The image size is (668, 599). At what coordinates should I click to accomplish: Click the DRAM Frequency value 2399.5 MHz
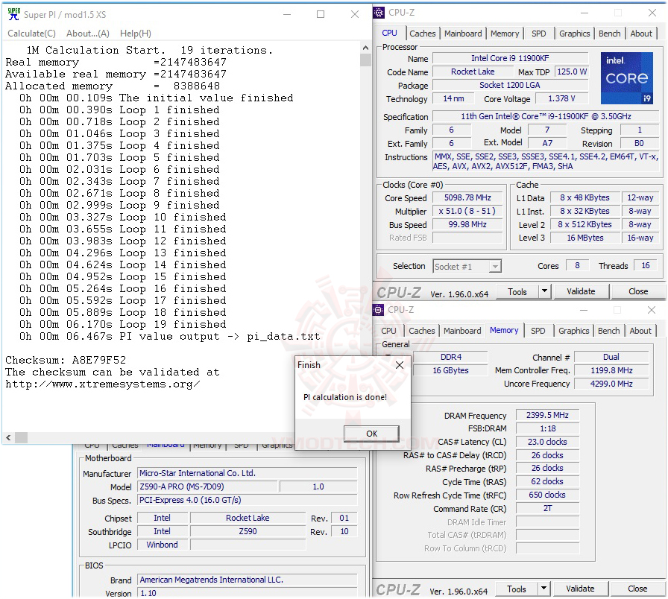[x=547, y=415]
